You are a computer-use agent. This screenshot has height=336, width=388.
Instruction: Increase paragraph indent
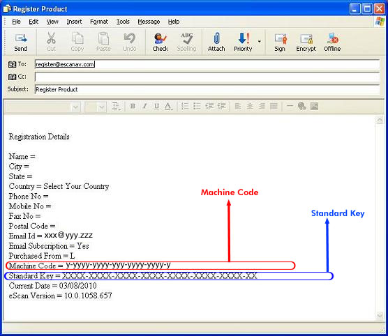[x=221, y=107]
